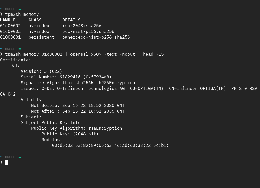This screenshot has width=260, height=188.
Task: Click the ≡ git status icon on the top prompt line
Action: (x=20, y=9)
